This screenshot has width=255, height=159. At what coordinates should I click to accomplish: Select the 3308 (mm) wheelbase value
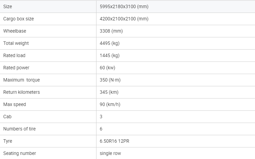tap(111, 31)
